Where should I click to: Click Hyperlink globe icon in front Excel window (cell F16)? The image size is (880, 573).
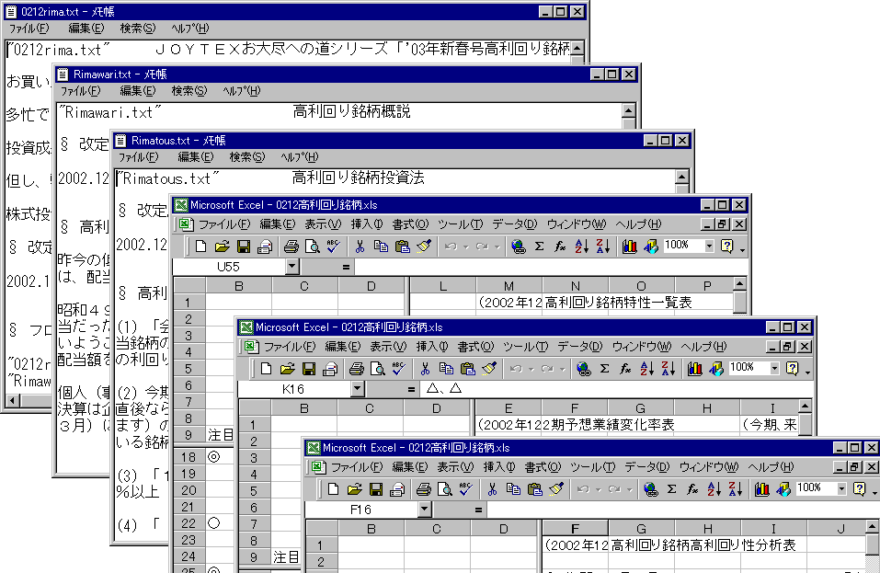tap(650, 489)
